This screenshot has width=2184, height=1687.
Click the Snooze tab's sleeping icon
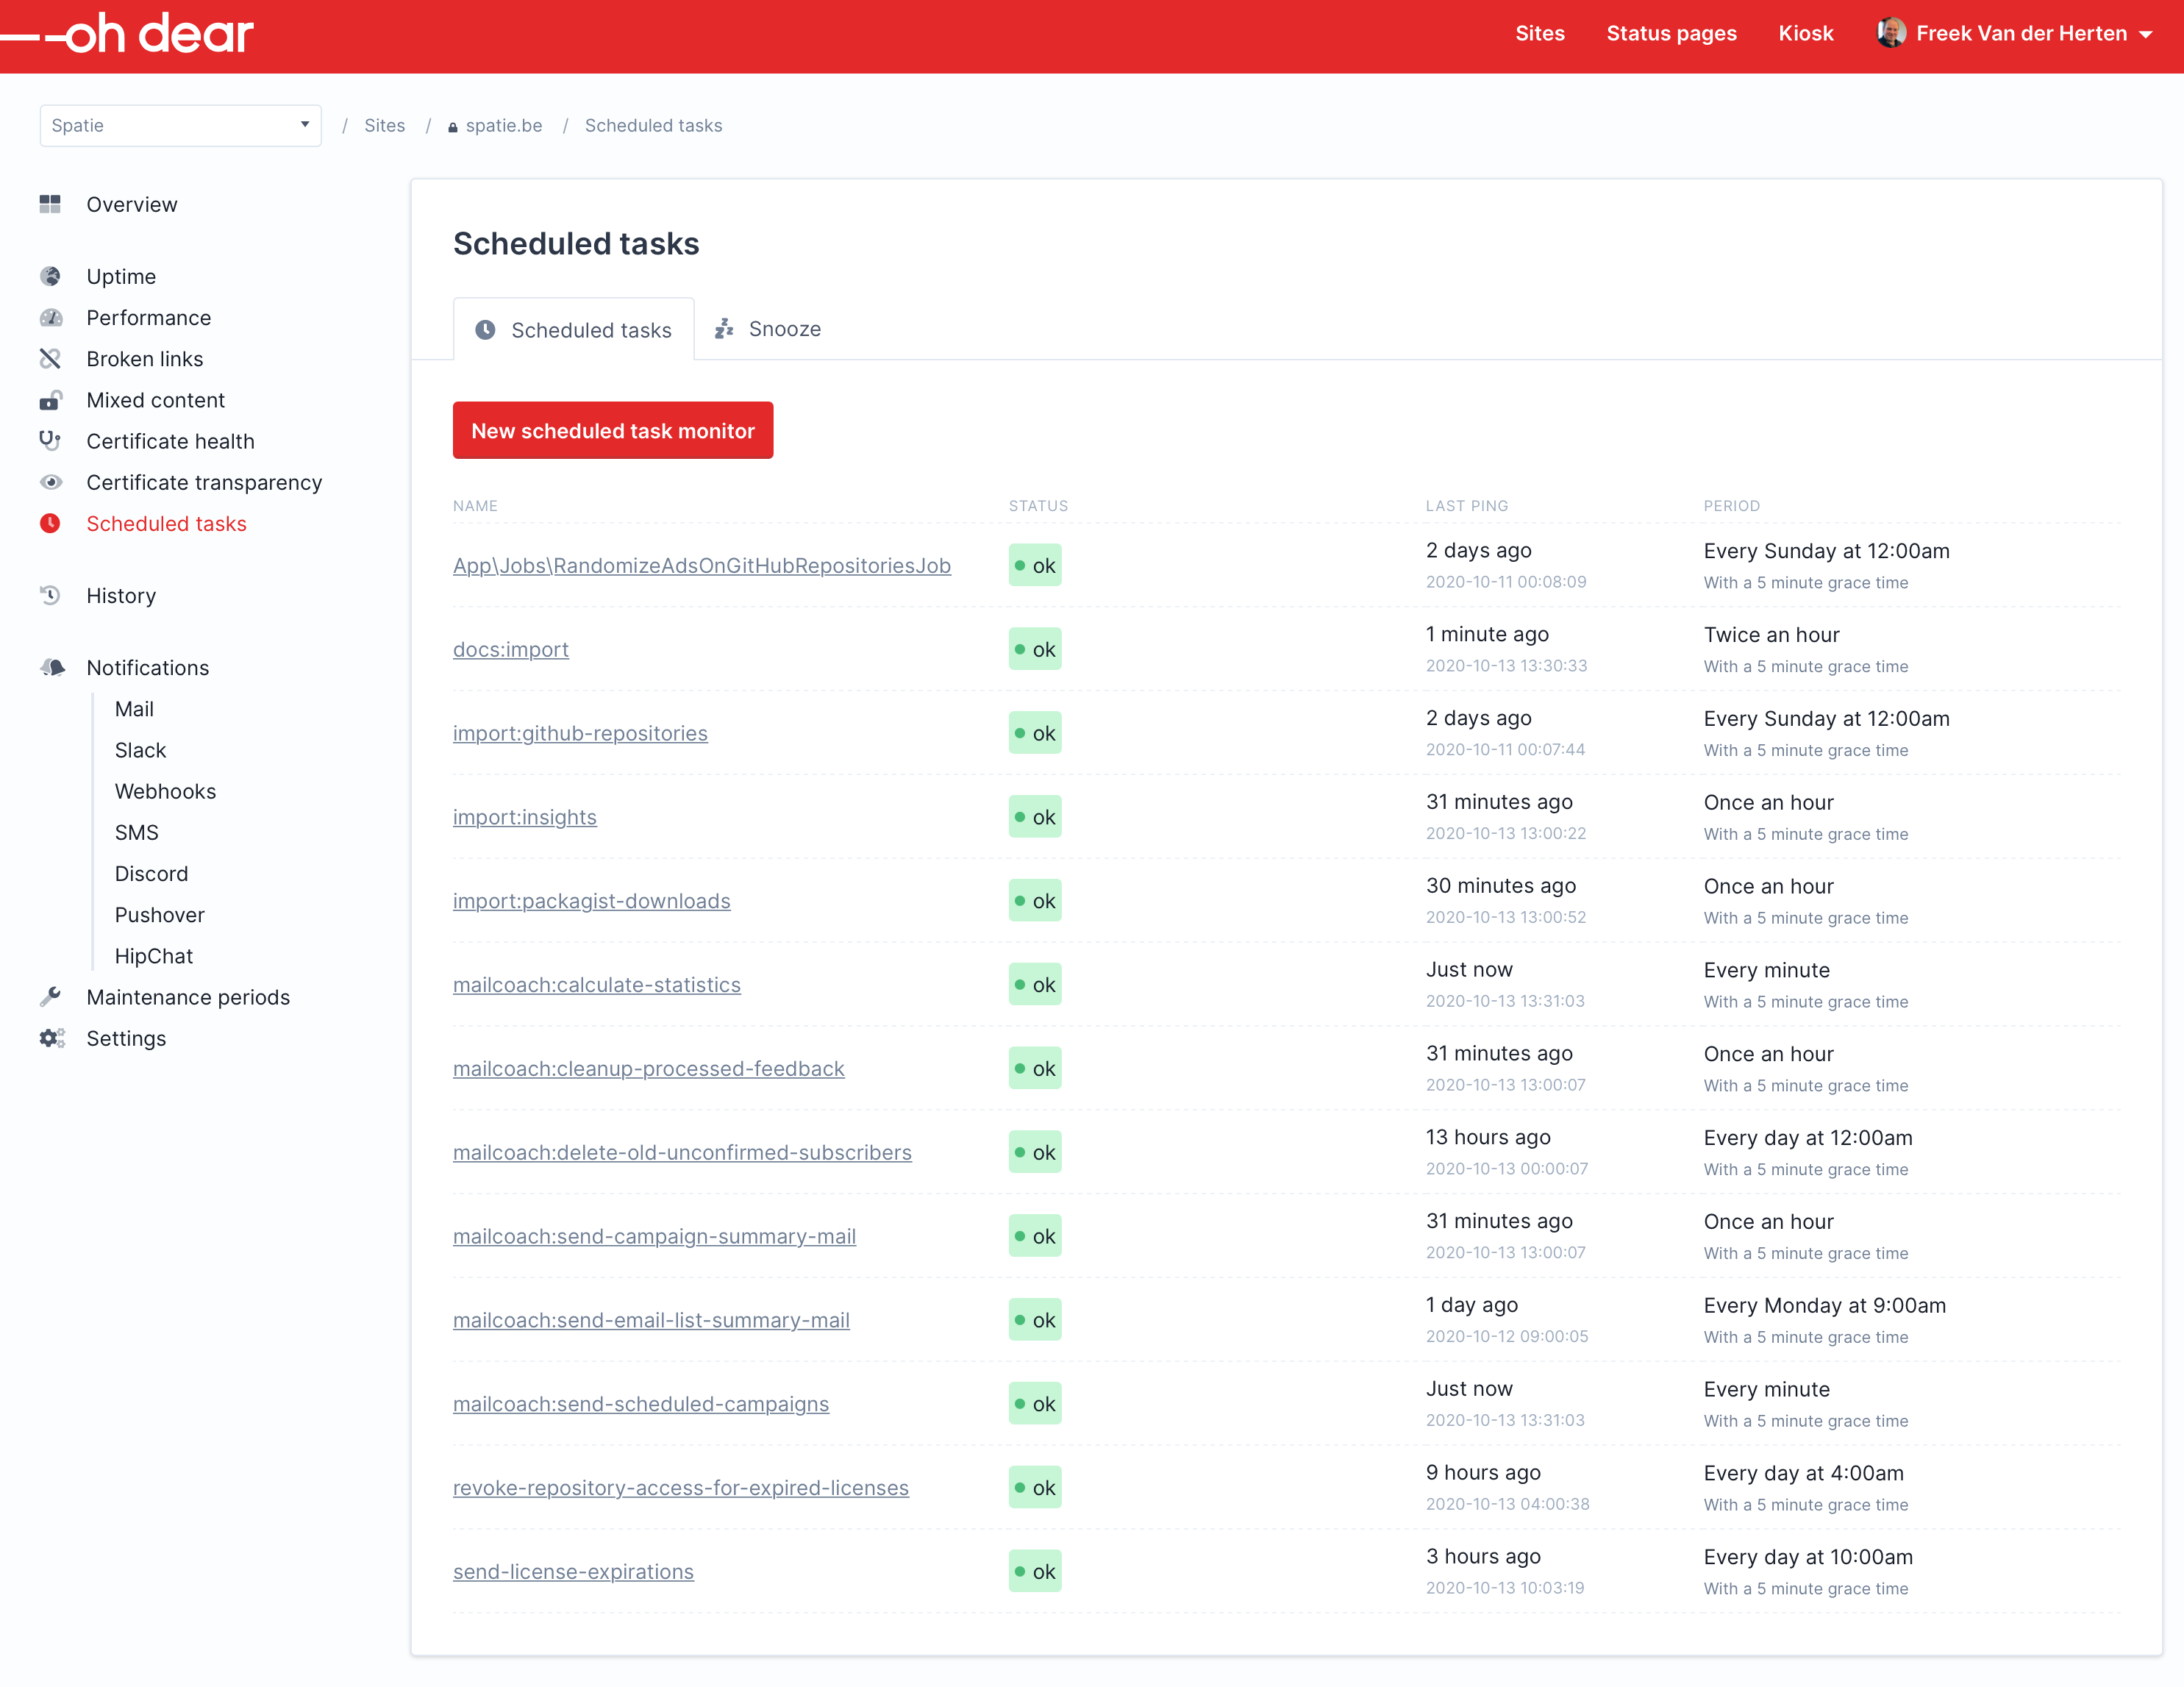724,328
